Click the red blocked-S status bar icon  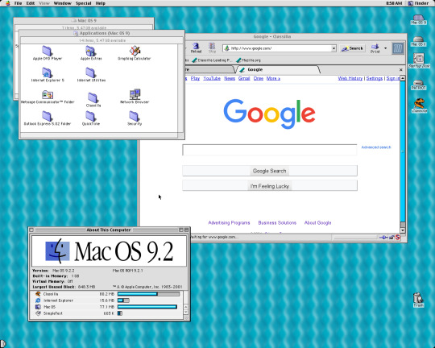tap(398, 238)
